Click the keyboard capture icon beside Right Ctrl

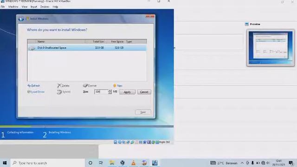tap(157, 142)
